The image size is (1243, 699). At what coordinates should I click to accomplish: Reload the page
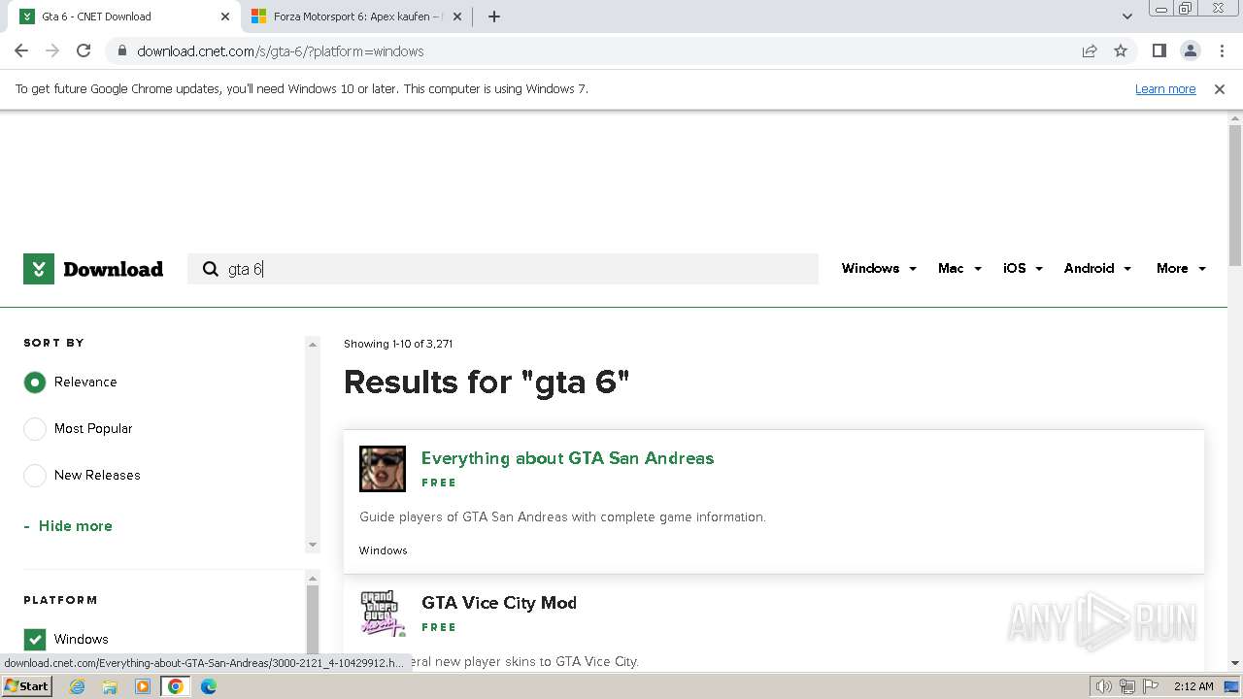[84, 51]
